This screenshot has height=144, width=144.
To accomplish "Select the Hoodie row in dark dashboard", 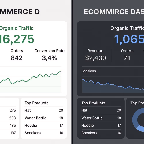I will click(x=101, y=126).
